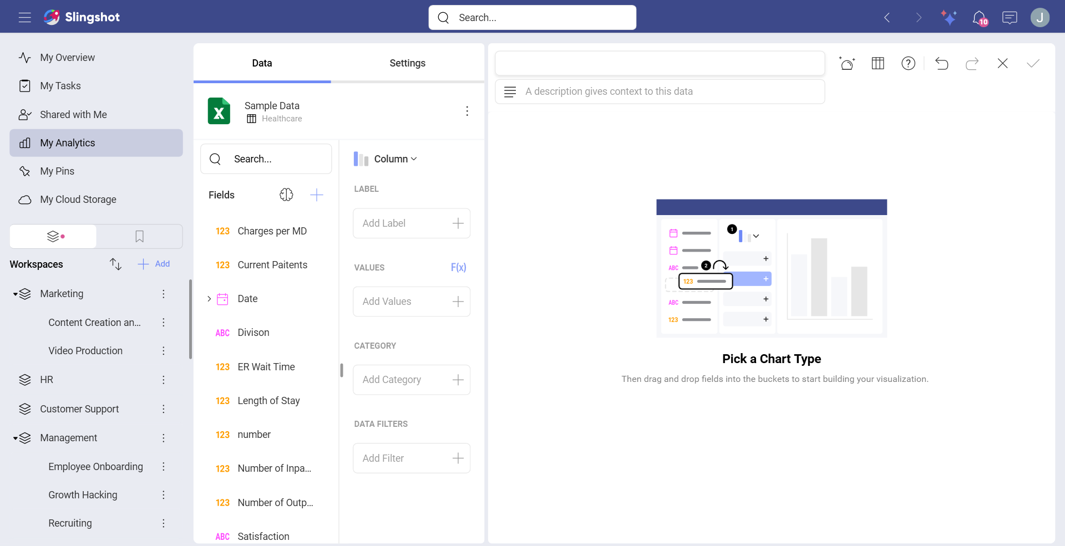1065x546 pixels.
Task: Close the visualization editor with X
Action: click(1002, 63)
